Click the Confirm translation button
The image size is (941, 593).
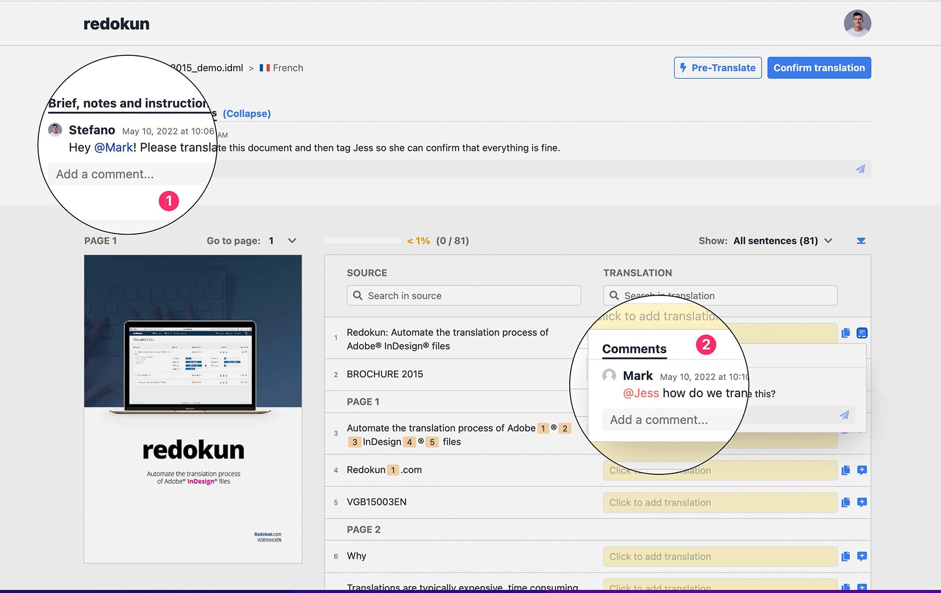click(x=819, y=67)
